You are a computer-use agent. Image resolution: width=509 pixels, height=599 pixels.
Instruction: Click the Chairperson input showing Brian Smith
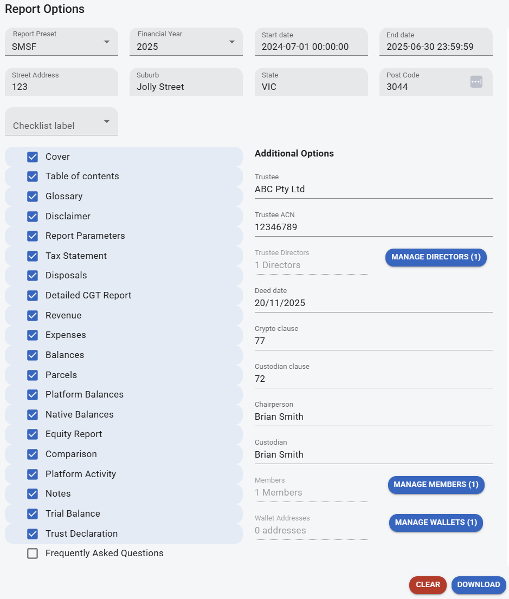pos(373,416)
